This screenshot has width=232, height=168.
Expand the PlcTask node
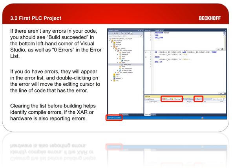[x=117, y=70]
